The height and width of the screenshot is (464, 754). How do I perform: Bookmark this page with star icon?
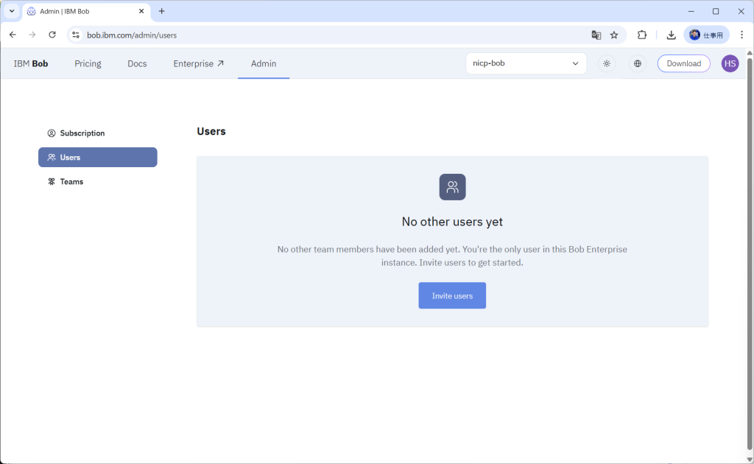pos(614,35)
